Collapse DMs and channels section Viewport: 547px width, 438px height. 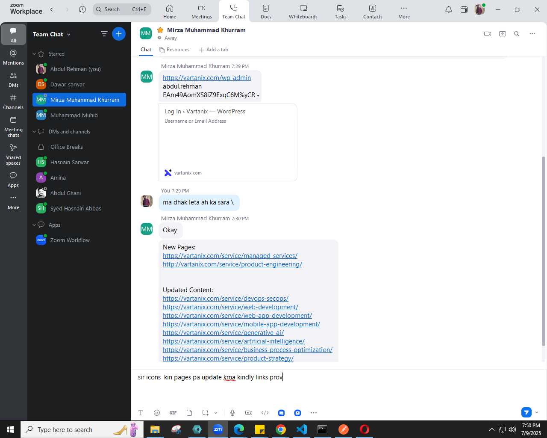click(34, 132)
